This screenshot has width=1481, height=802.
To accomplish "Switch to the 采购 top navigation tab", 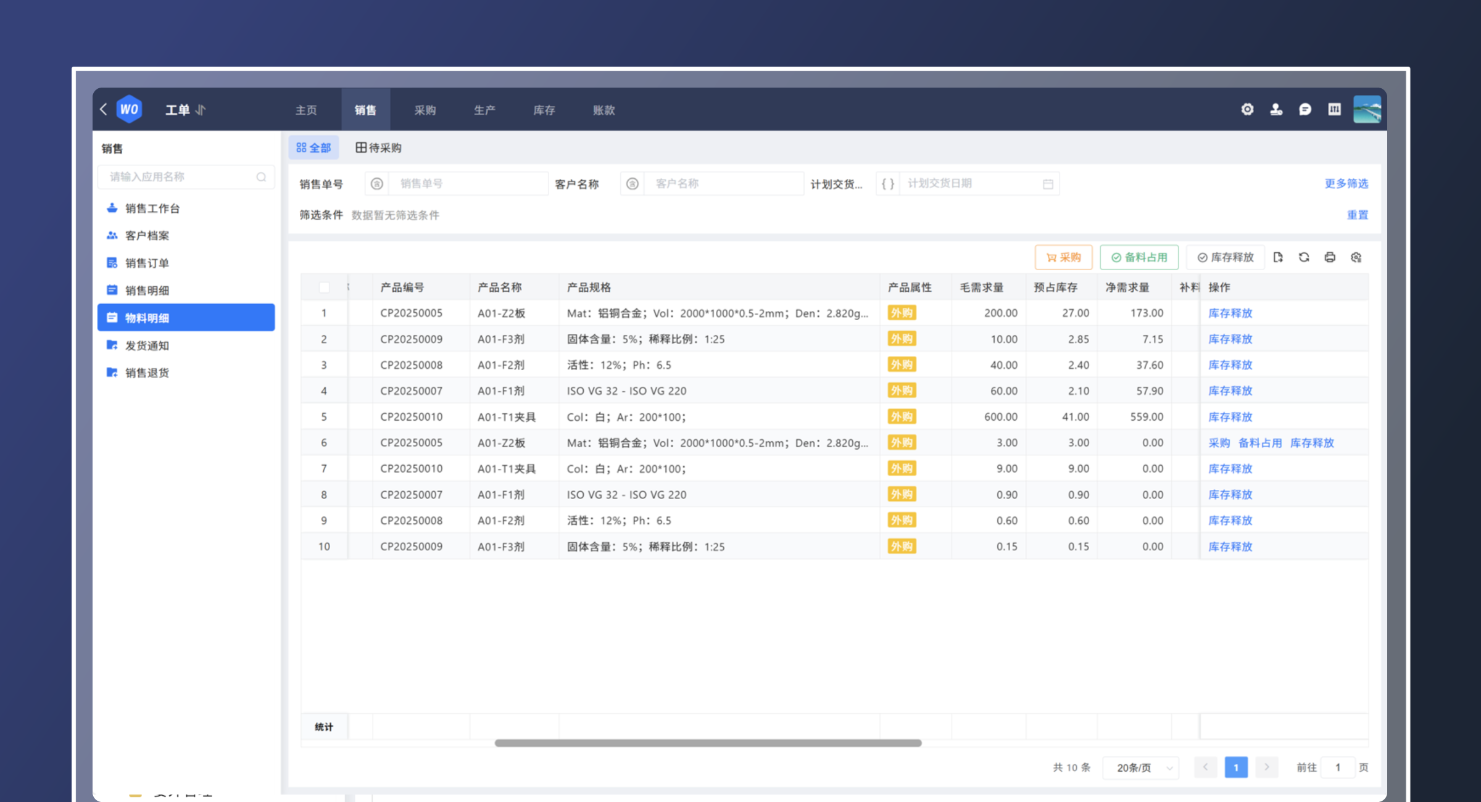I will pos(425,110).
